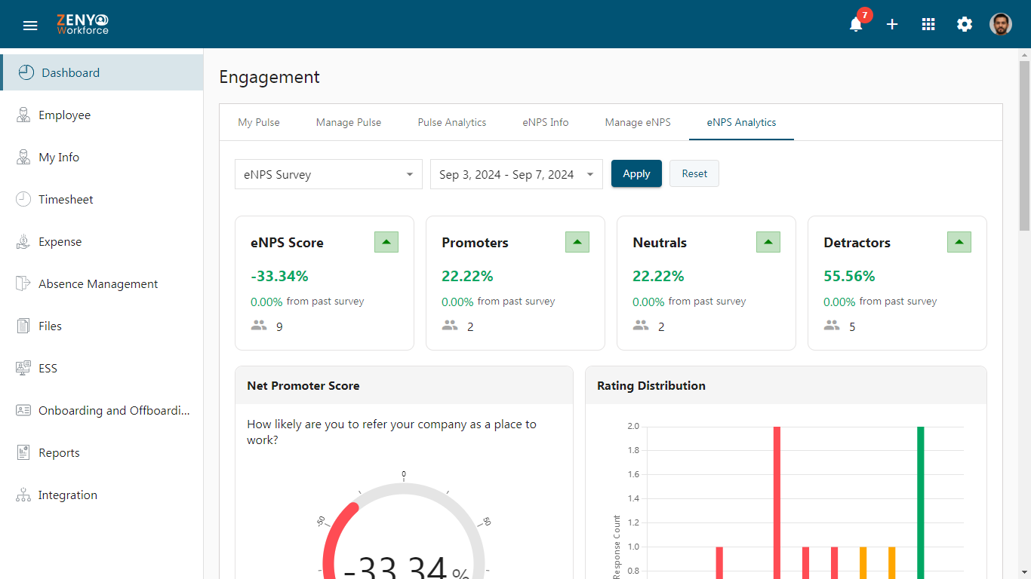Screen dimensions: 1031x579
Task: Open the Timesheet page
Action: [x=102, y=199]
